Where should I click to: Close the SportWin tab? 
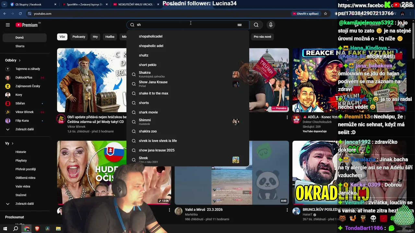(107, 5)
